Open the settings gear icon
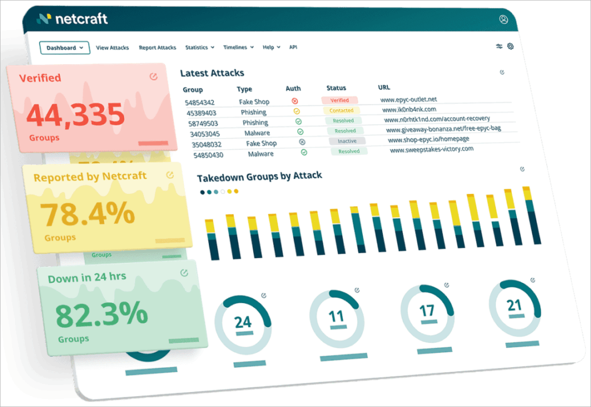This screenshot has height=407, width=591. [510, 46]
